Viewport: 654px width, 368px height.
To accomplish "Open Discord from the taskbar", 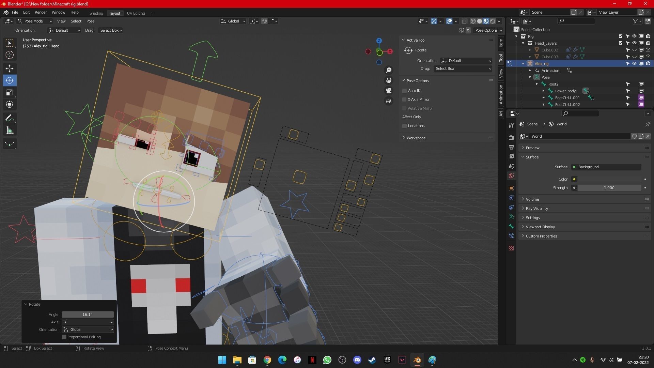I will (x=357, y=360).
